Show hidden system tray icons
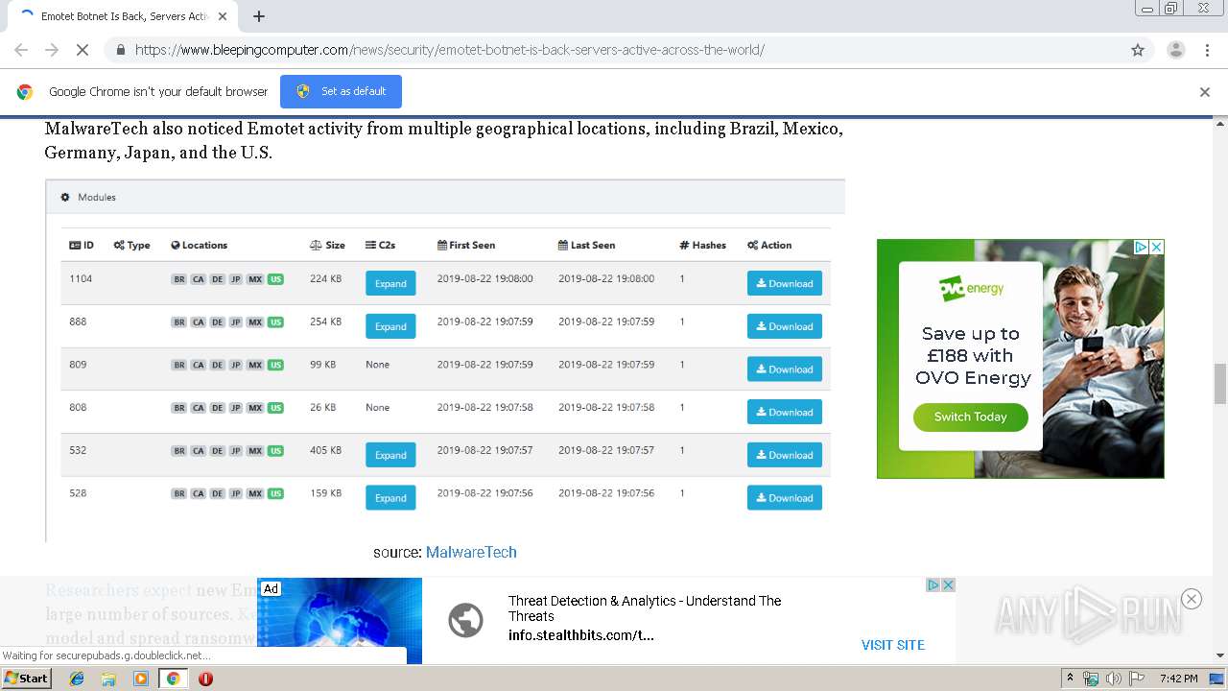 1070,678
